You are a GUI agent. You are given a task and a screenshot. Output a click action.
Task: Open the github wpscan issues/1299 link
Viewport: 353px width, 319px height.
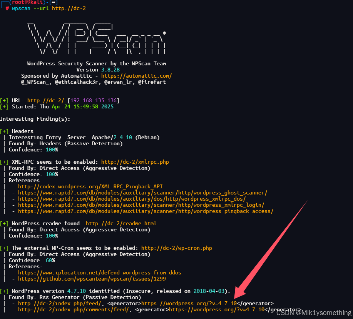tap(92, 279)
